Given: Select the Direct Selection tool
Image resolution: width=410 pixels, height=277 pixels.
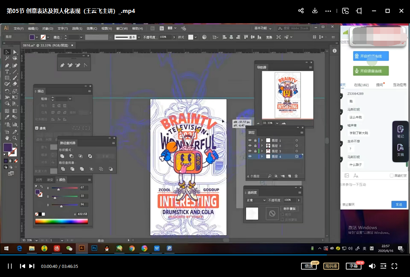Looking at the screenshot, I should pos(15,52).
